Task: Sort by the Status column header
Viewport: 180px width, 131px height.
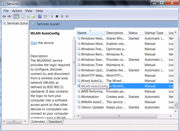Action: (x=135, y=33)
